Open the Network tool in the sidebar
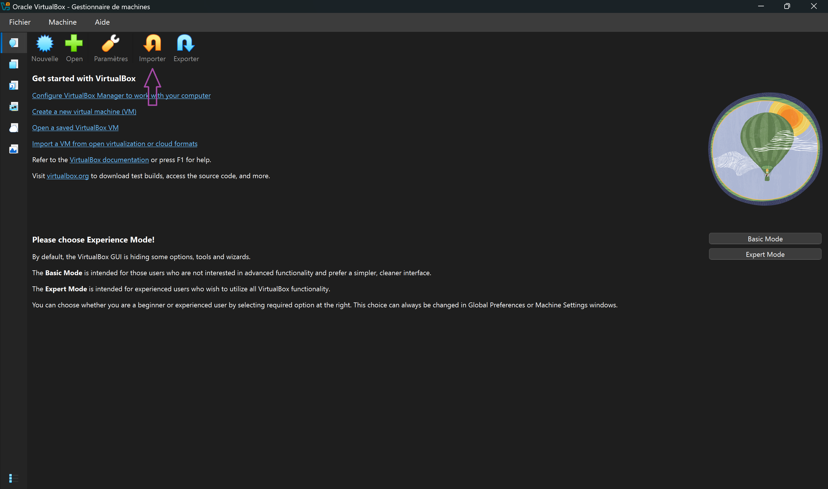The height and width of the screenshot is (489, 828). coord(13,106)
